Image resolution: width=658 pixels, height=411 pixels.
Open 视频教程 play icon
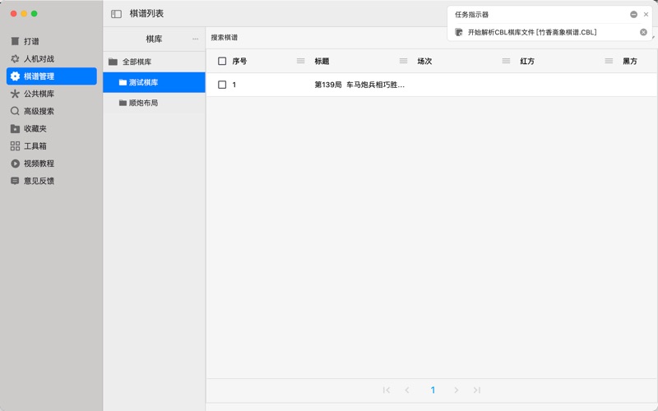[x=15, y=163]
